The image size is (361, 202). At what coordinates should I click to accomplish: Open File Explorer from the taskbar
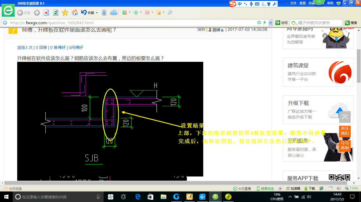[x=164, y=197]
